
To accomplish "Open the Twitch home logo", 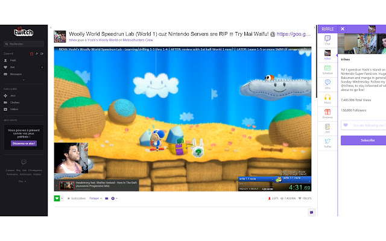I will (x=24, y=32).
